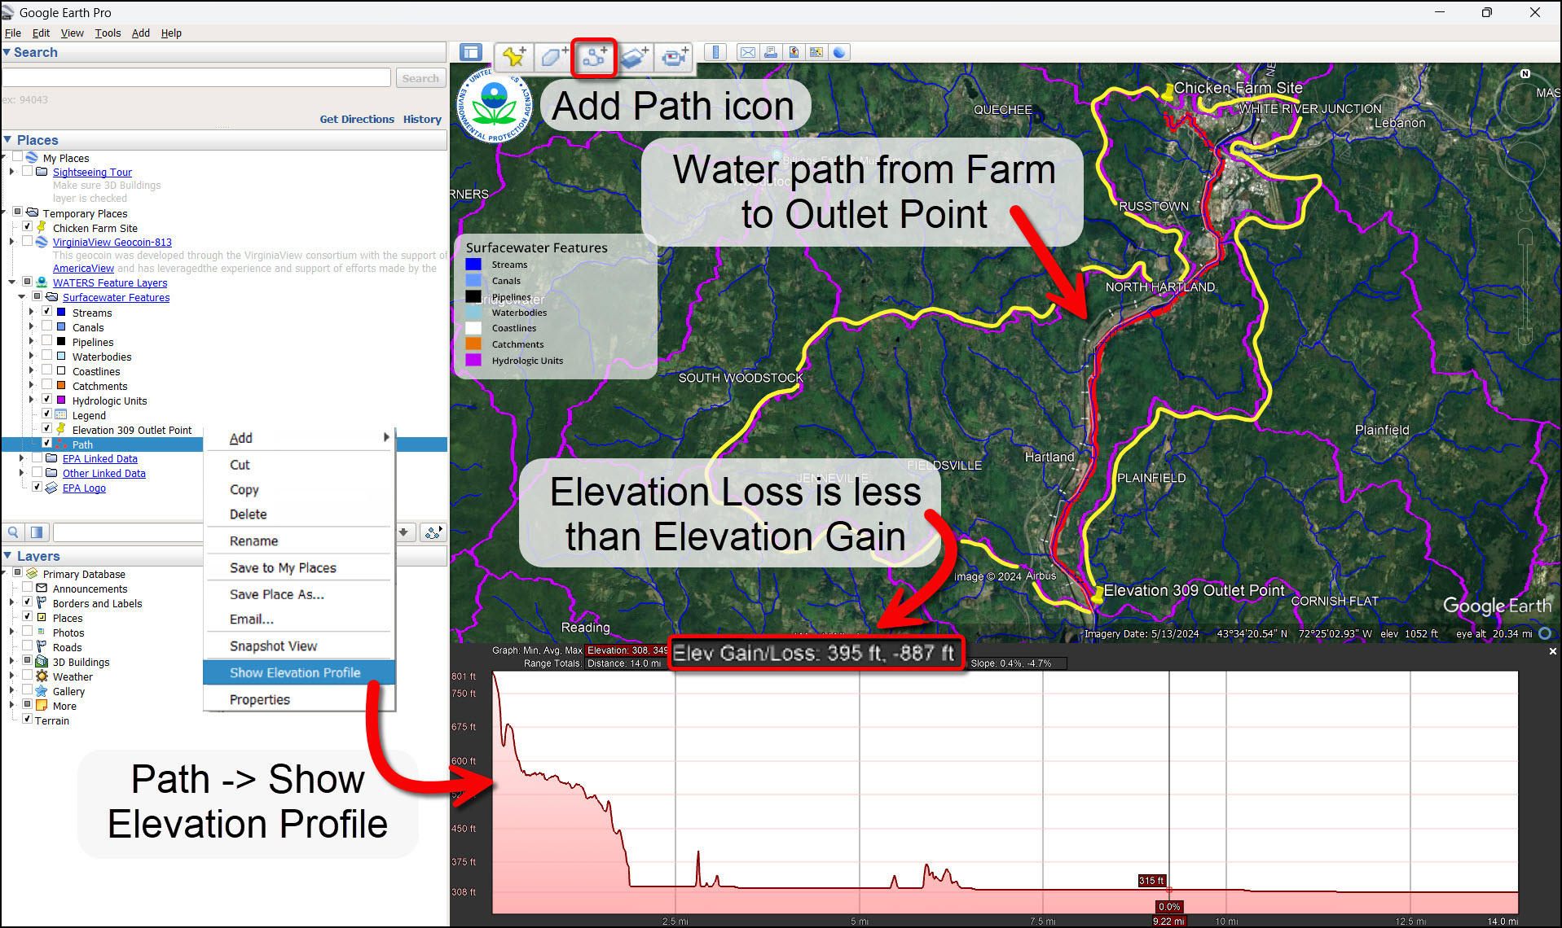The width and height of the screenshot is (1562, 928).
Task: Choose Show Elevation Profile in context menu
Action: [299, 672]
